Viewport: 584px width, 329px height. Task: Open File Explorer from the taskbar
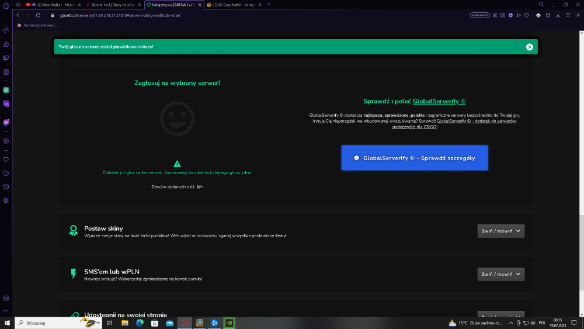(x=125, y=323)
